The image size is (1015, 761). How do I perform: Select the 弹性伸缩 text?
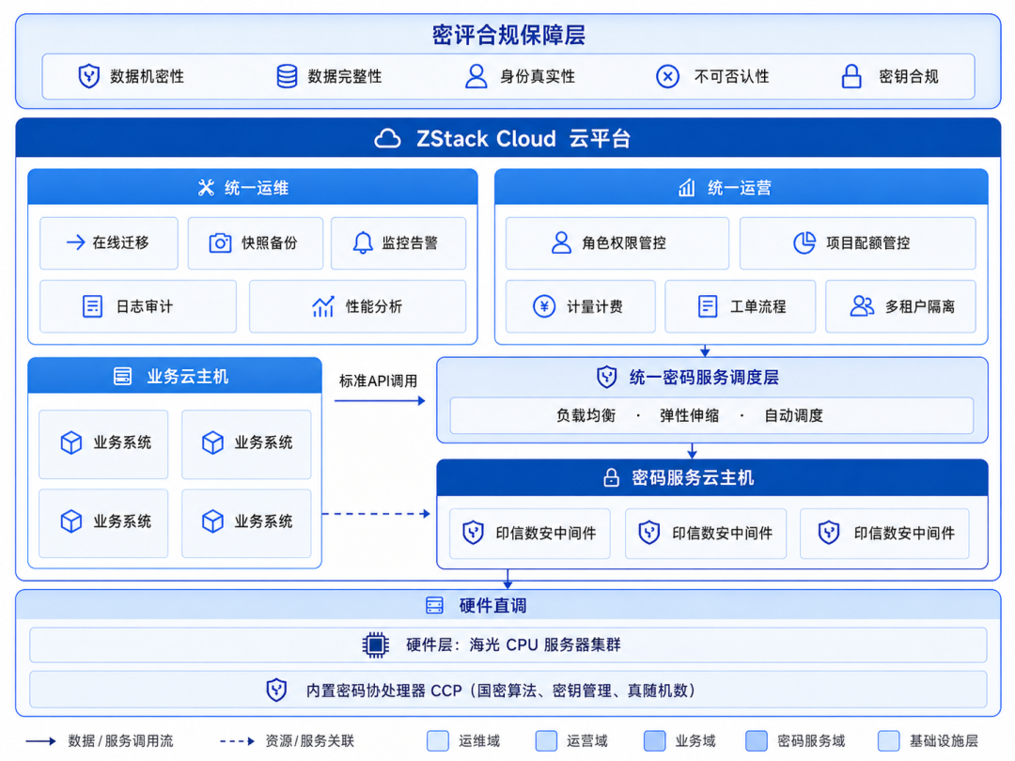690,415
